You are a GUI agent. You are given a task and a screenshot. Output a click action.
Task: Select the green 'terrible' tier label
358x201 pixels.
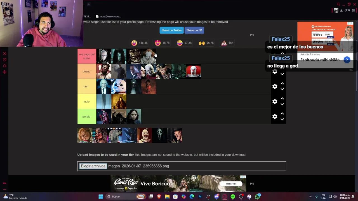(87, 117)
